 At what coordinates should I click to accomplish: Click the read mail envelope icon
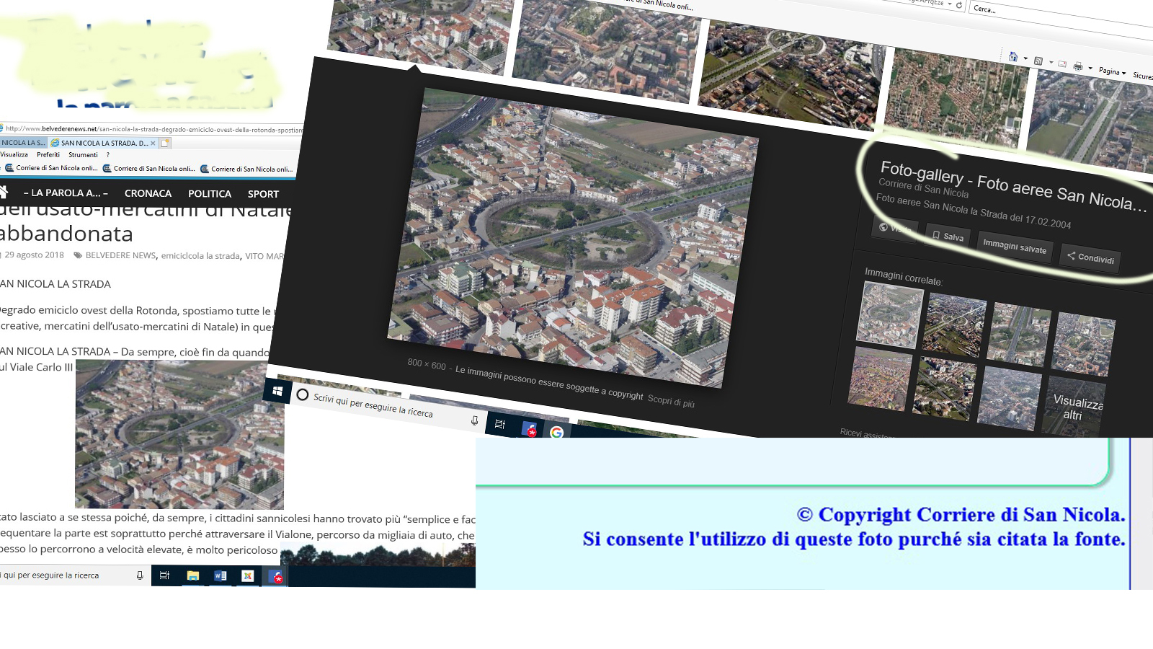pyautogui.click(x=1062, y=64)
